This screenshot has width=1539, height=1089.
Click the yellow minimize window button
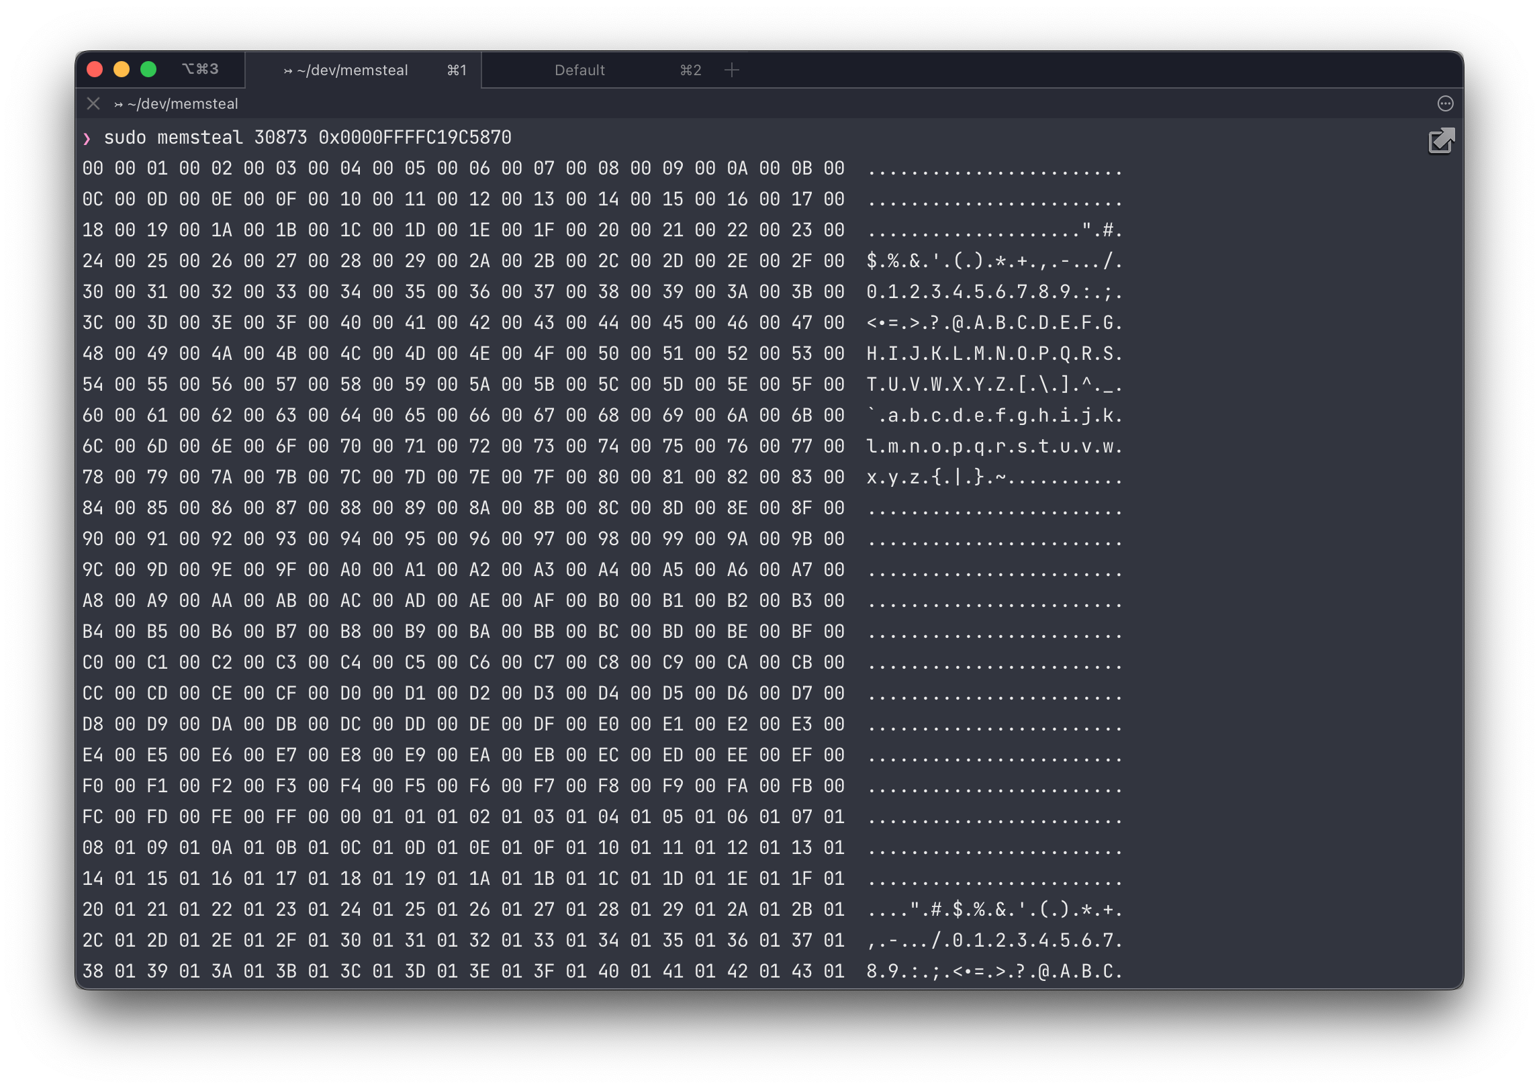pyautogui.click(x=122, y=69)
